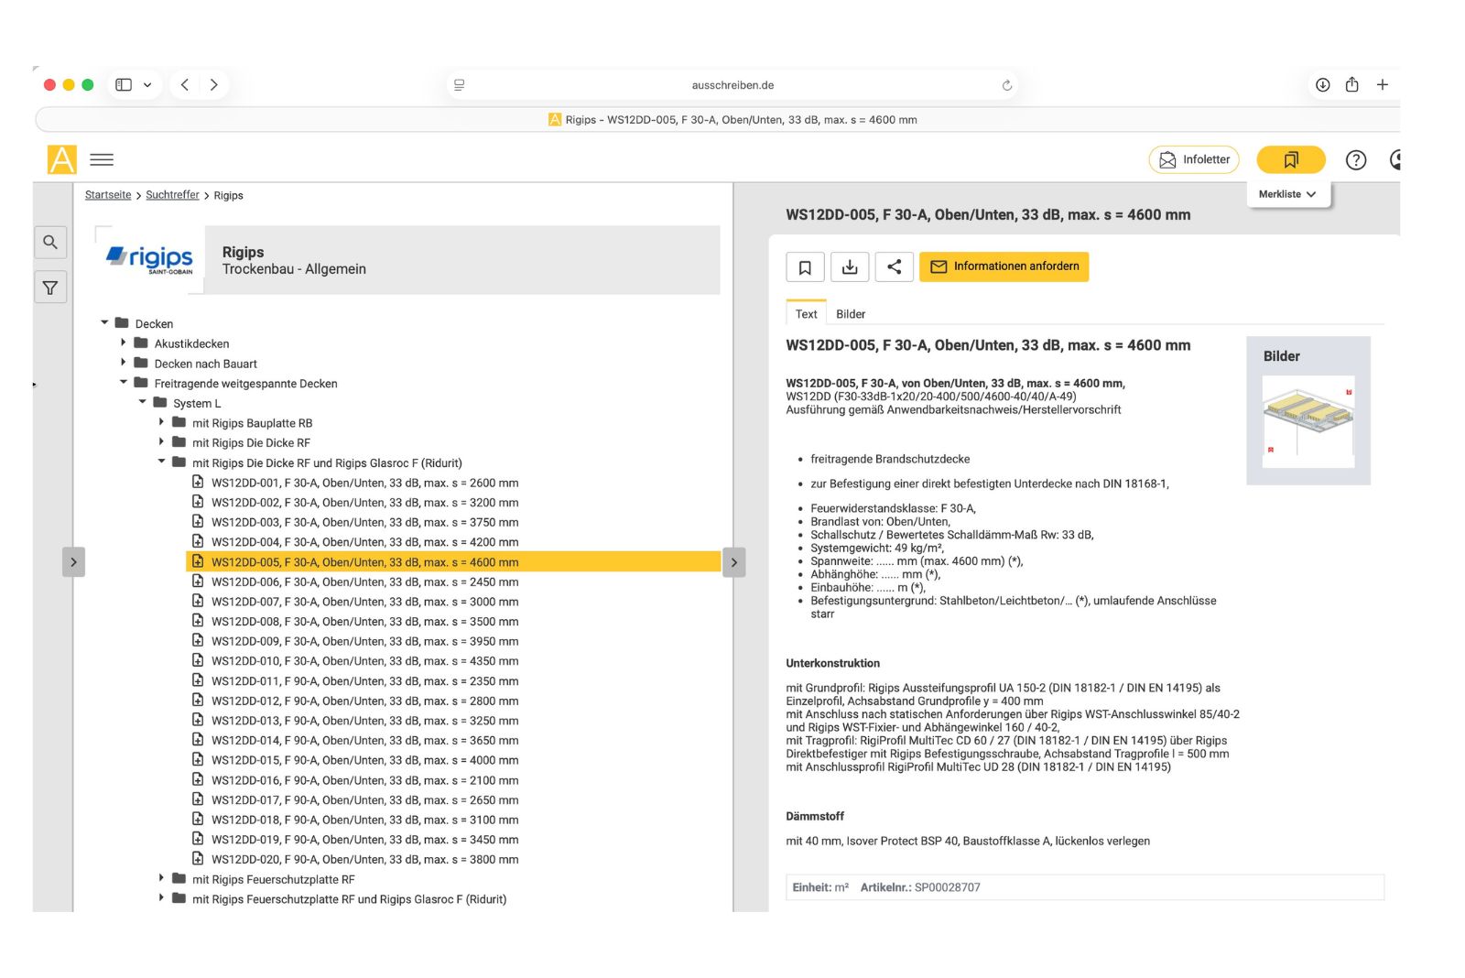Click the search magnifier in left sidebar

click(x=50, y=243)
